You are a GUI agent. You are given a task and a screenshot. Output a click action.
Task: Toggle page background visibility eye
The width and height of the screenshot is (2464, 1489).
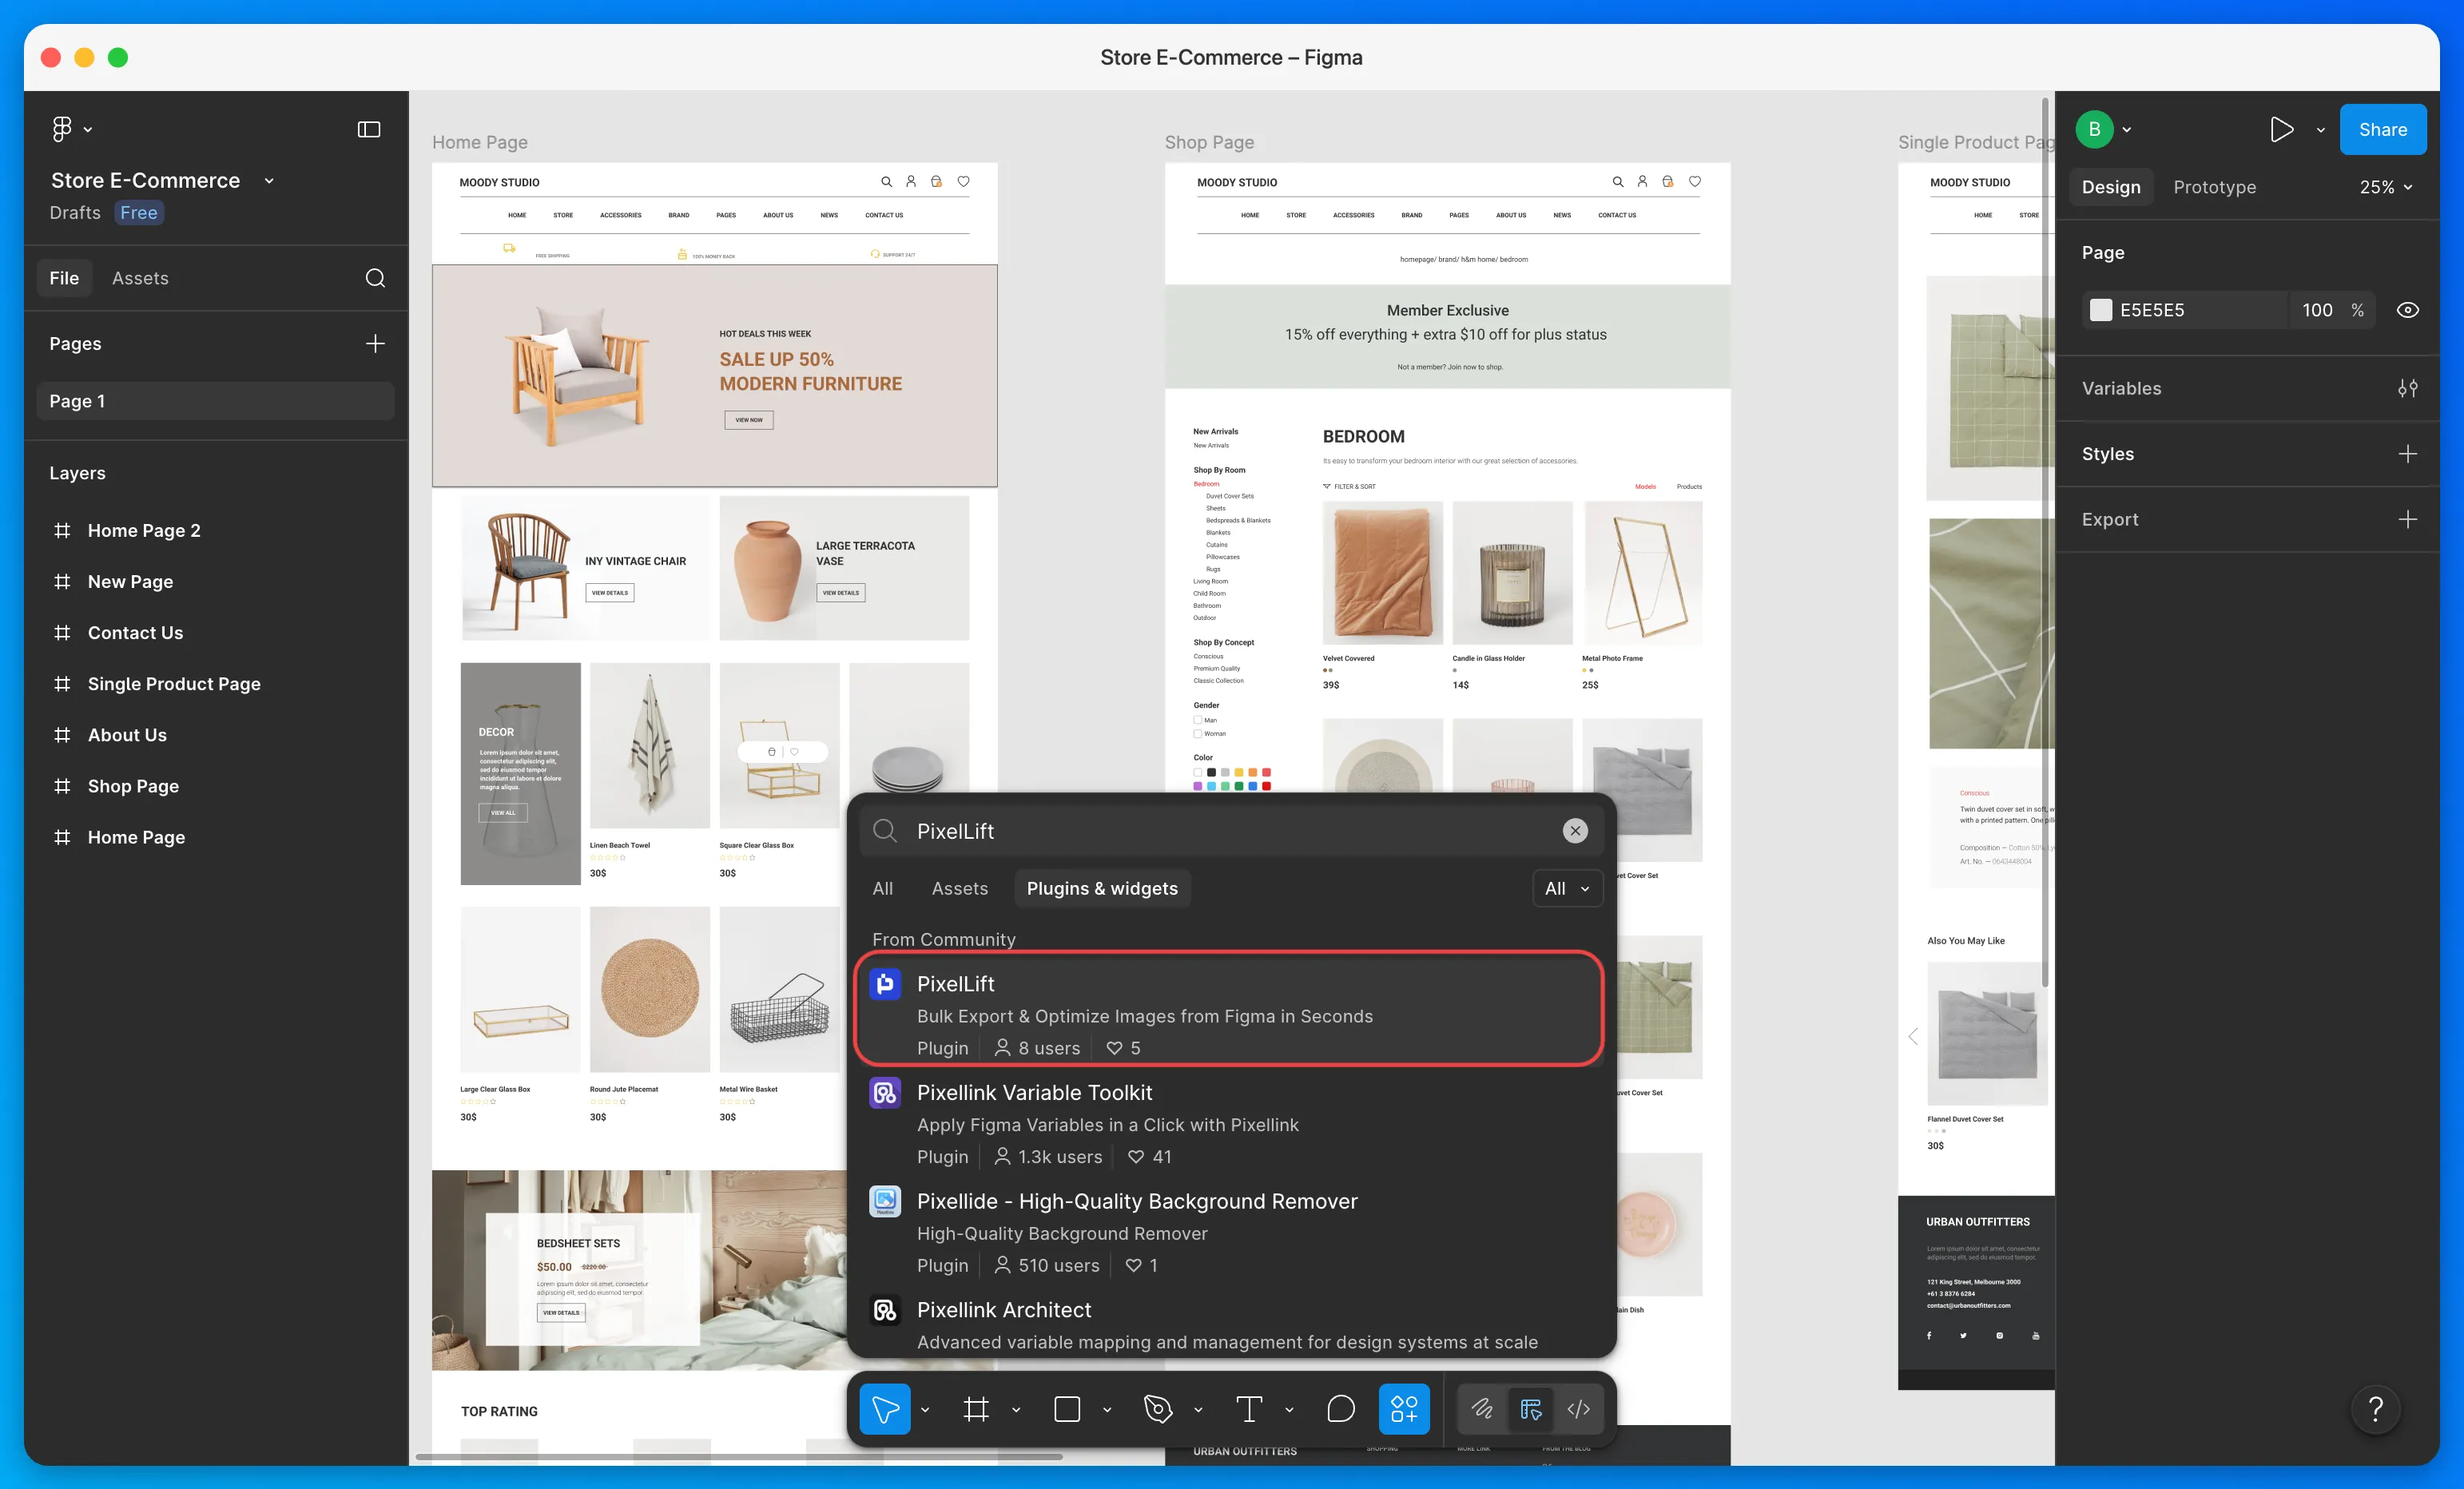click(2408, 310)
